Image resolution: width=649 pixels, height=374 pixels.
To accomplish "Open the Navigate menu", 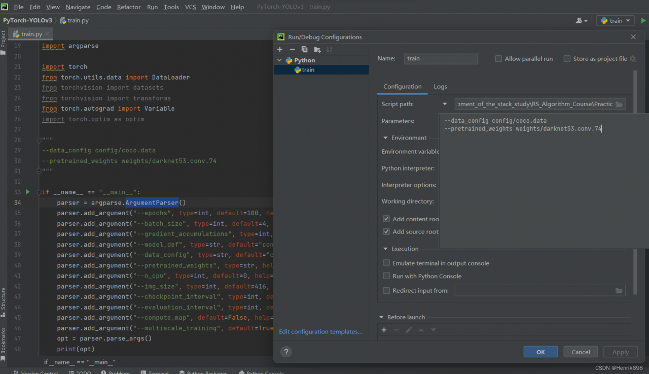I will point(78,7).
